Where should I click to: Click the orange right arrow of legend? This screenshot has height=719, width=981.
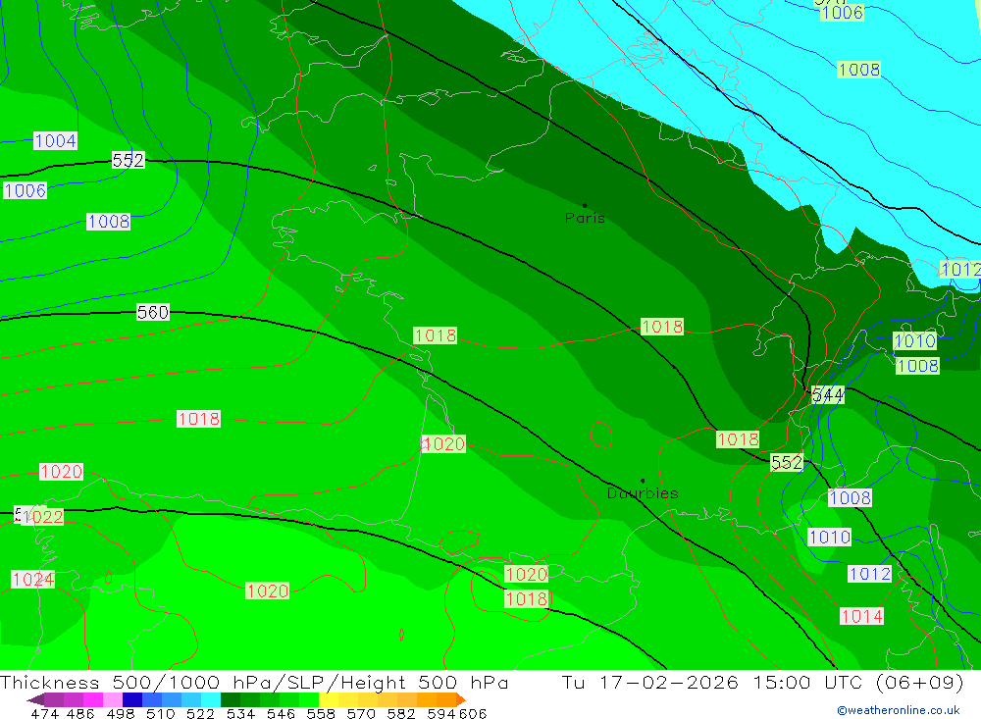coord(461,699)
